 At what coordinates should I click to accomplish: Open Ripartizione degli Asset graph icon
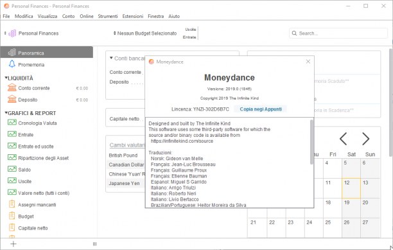point(12,157)
